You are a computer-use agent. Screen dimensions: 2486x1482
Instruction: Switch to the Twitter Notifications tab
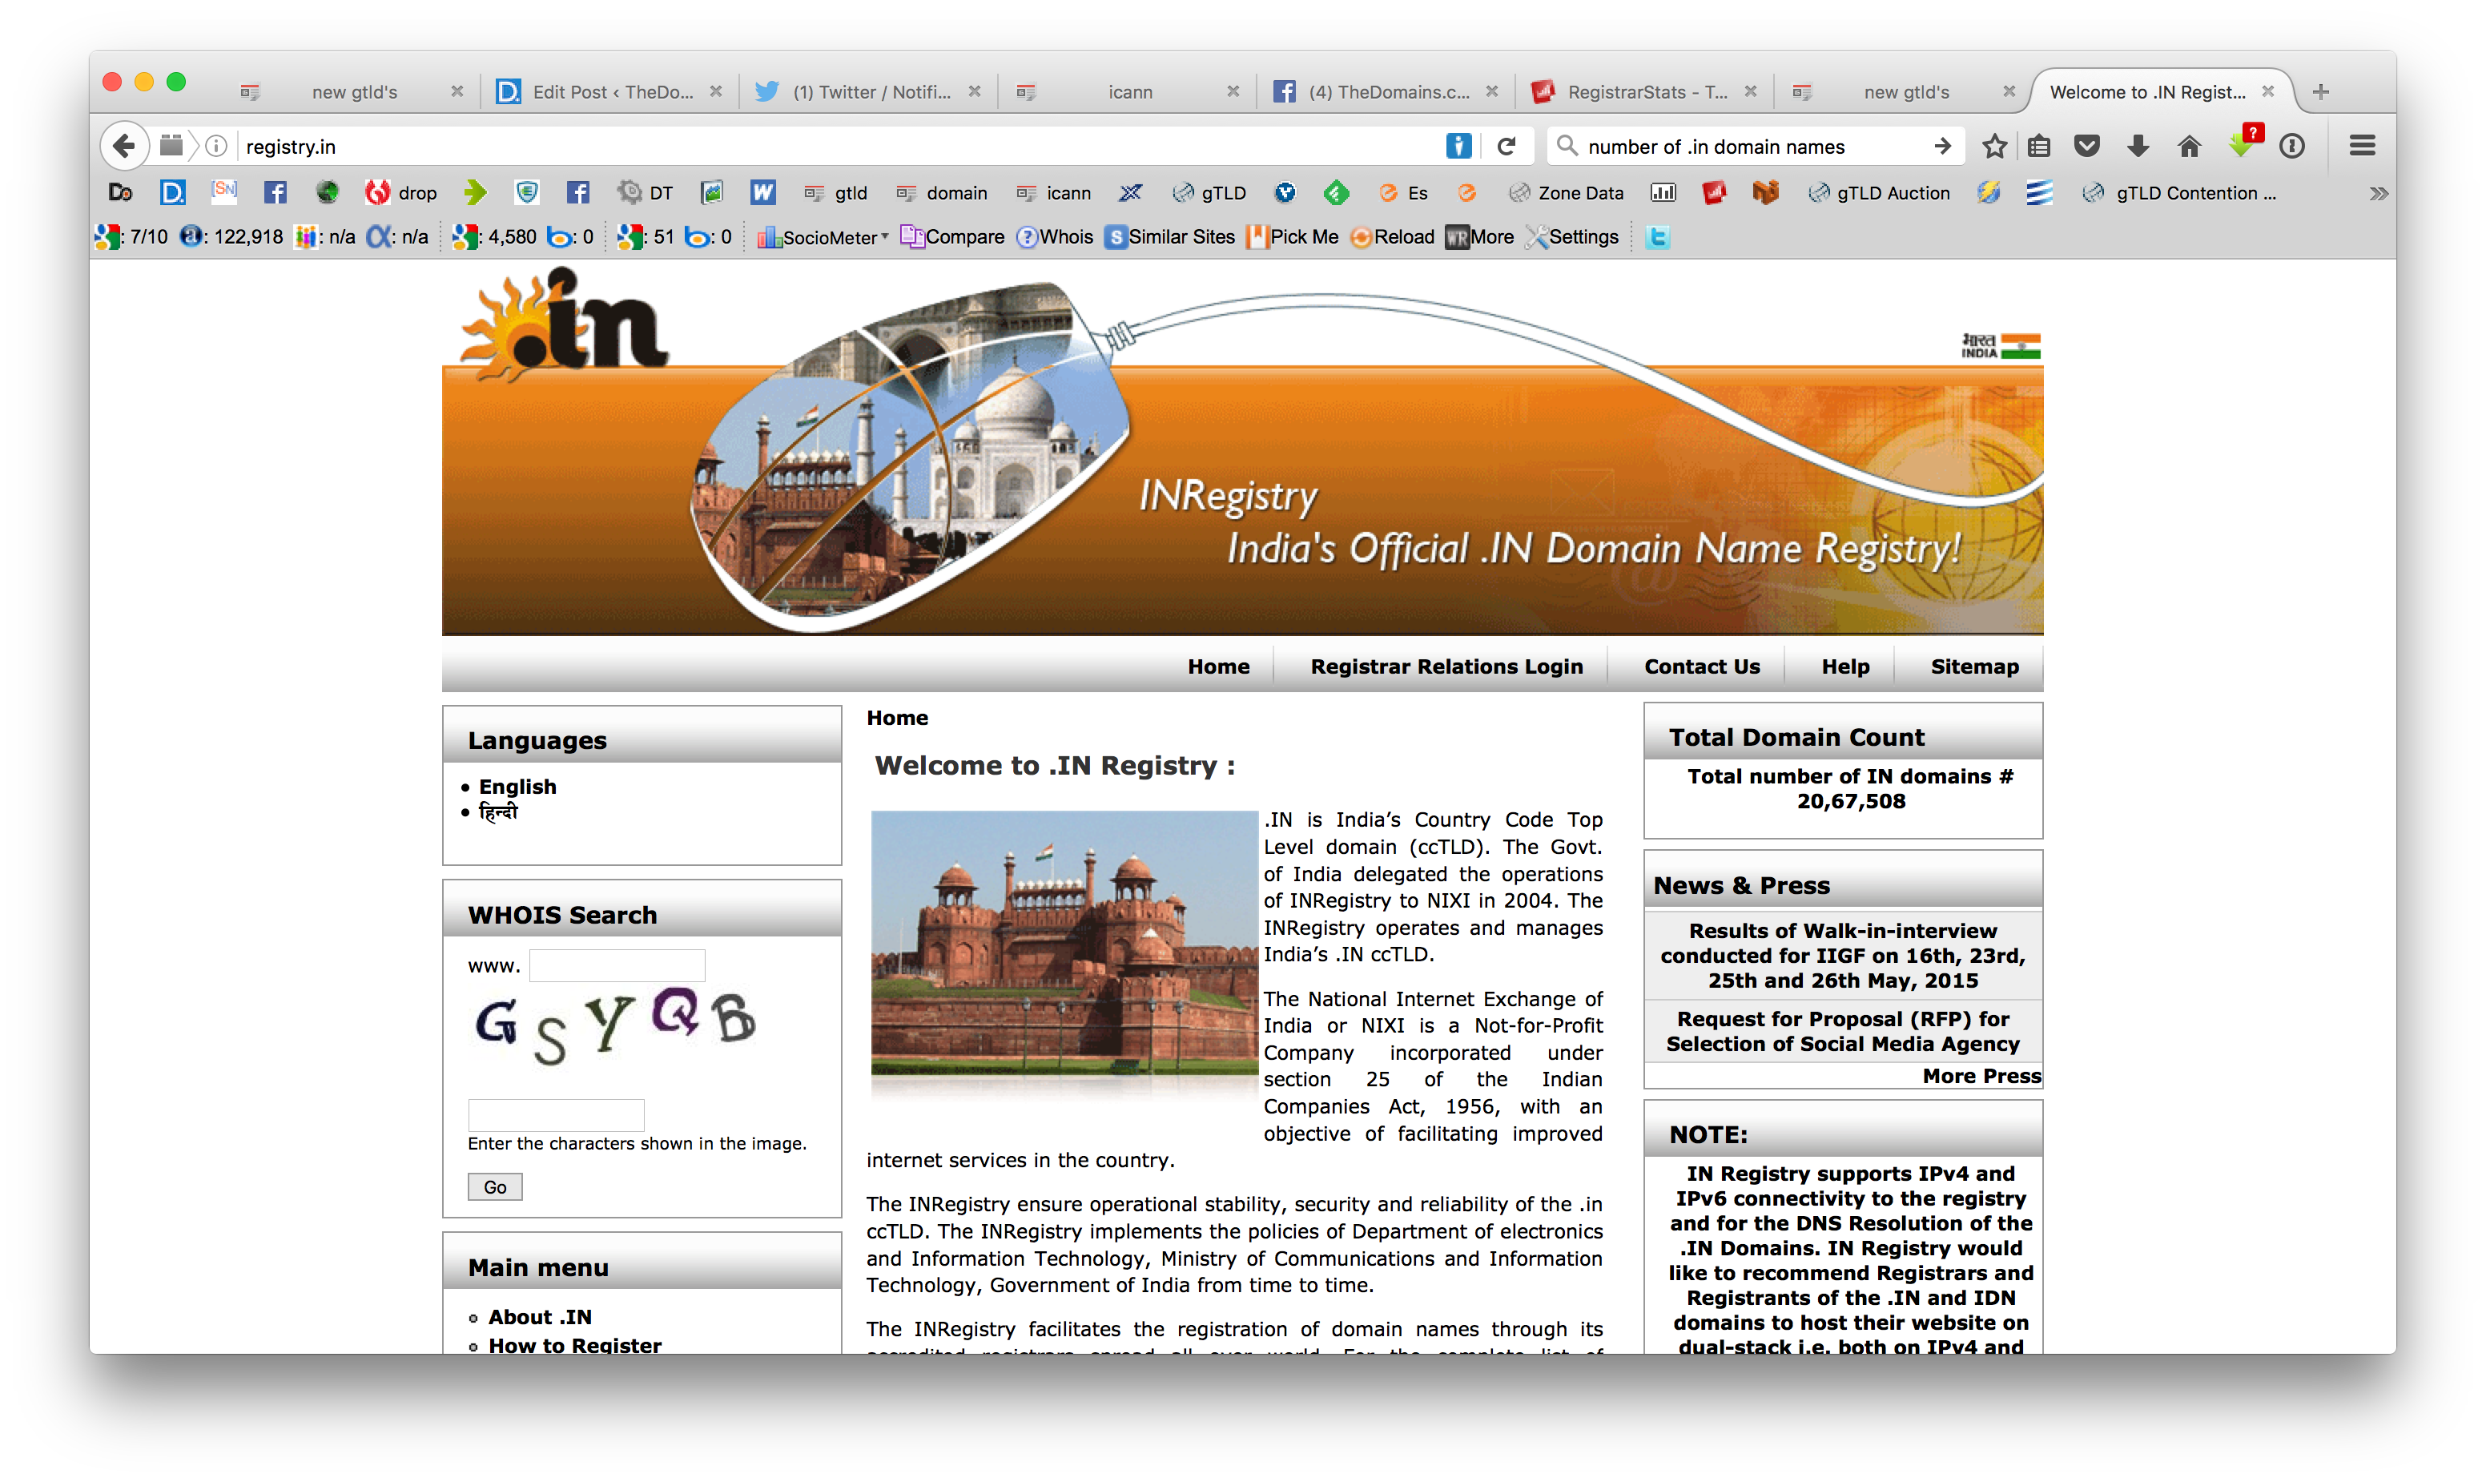pyautogui.click(x=870, y=92)
